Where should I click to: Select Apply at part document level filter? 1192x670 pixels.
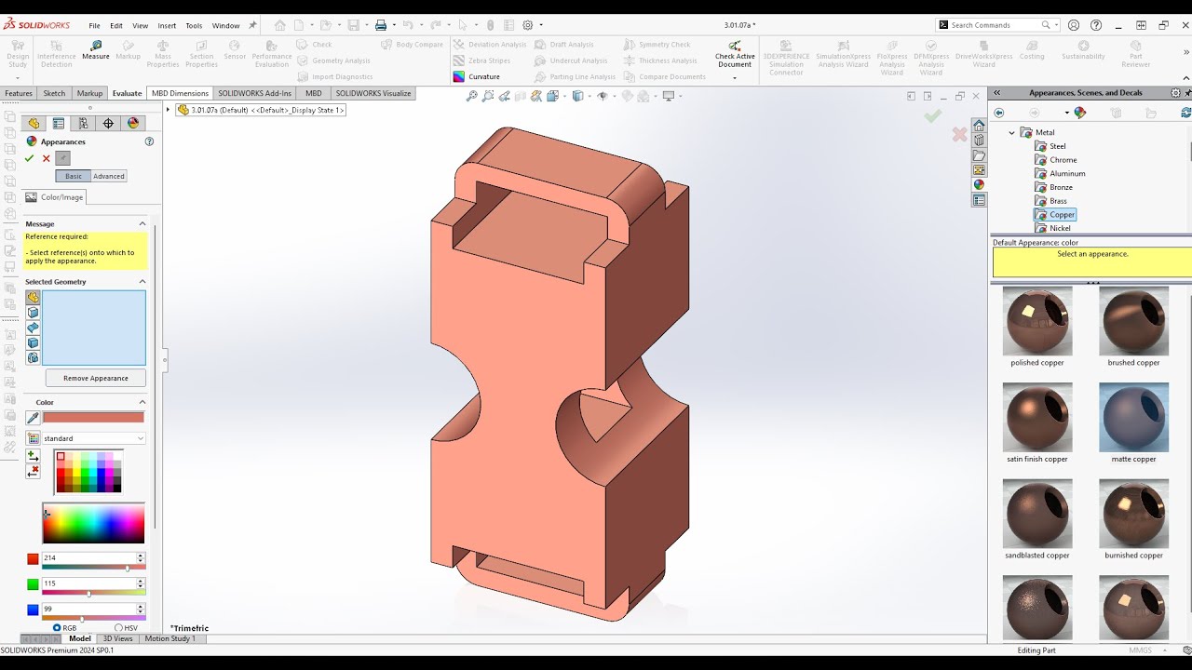pos(33,298)
